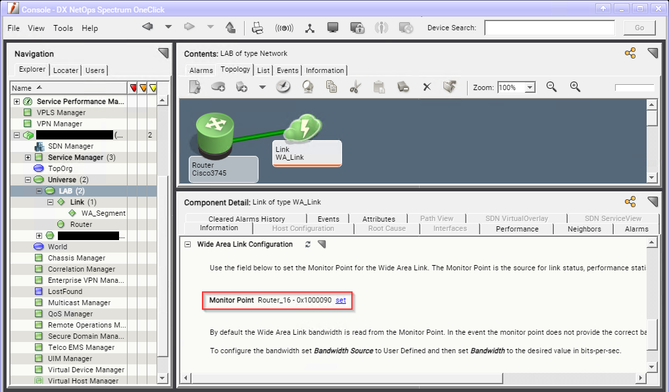Click the forward navigation arrow icon
Screen dimensions: 669x392
pos(189,28)
